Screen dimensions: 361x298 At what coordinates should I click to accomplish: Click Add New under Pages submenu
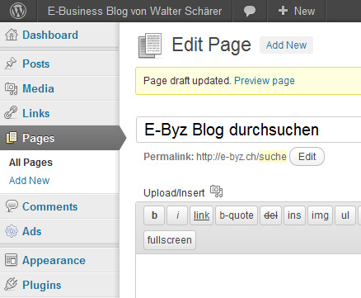point(30,181)
